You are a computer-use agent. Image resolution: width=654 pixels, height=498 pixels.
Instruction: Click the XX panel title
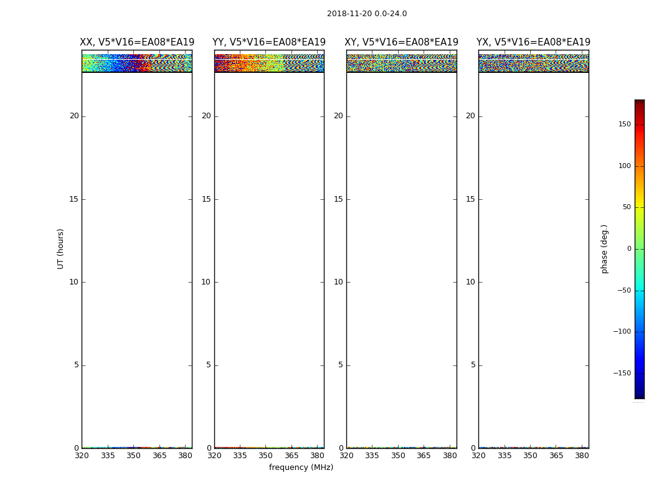coord(137,42)
